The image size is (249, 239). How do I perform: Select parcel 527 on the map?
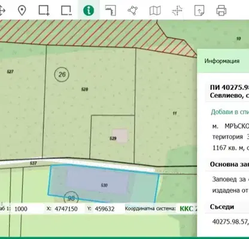(x=10, y=72)
